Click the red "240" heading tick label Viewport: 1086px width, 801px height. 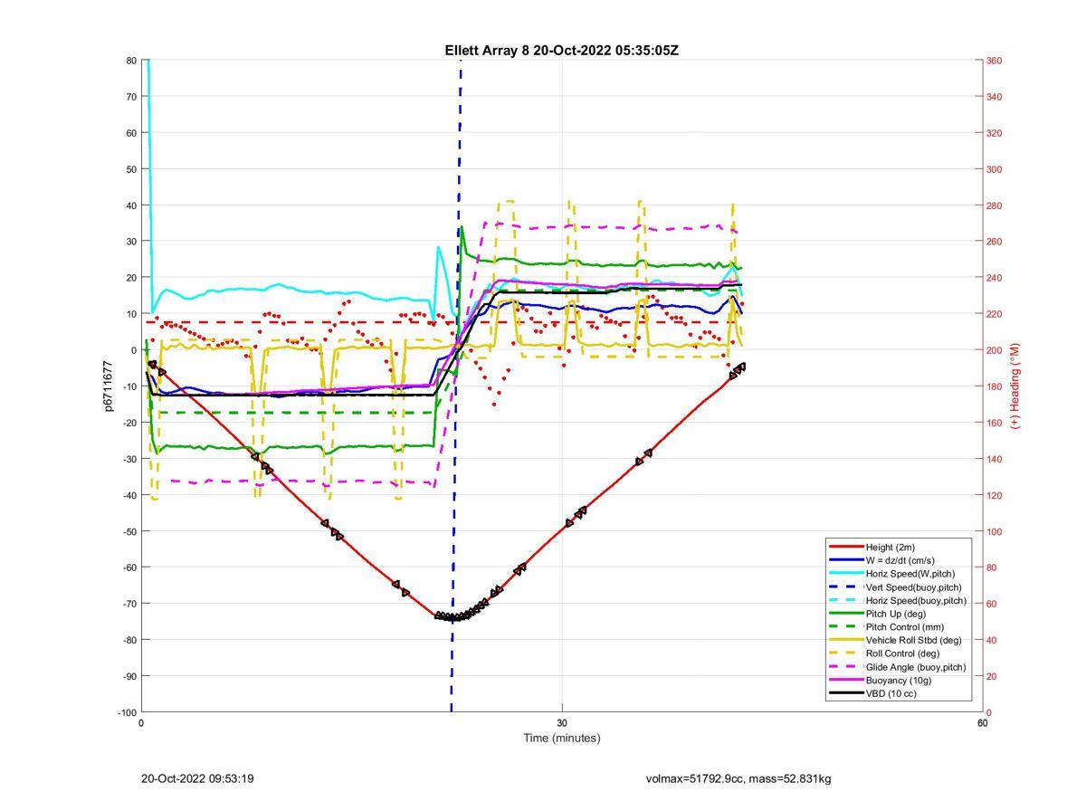tap(994, 278)
